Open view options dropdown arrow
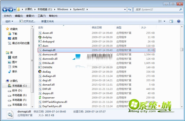 click(x=164, y=21)
